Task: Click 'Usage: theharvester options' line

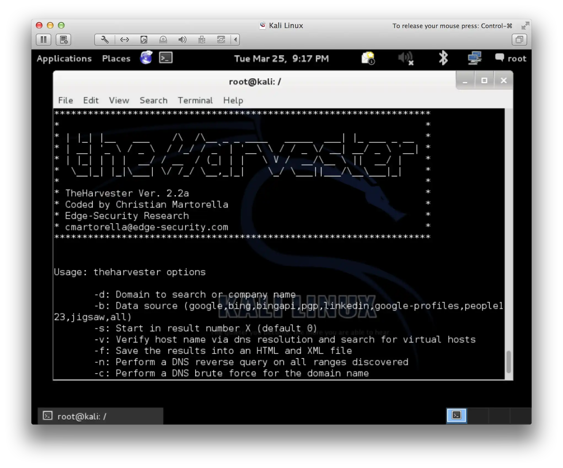Action: point(130,272)
